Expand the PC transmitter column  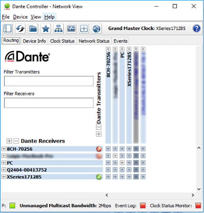coord(122,49)
